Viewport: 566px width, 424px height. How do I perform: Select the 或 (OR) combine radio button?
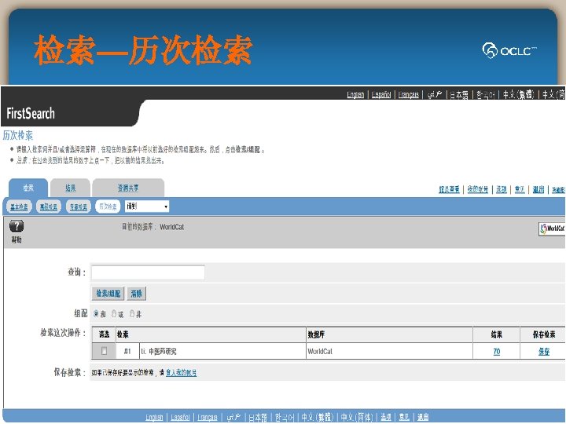(114, 313)
